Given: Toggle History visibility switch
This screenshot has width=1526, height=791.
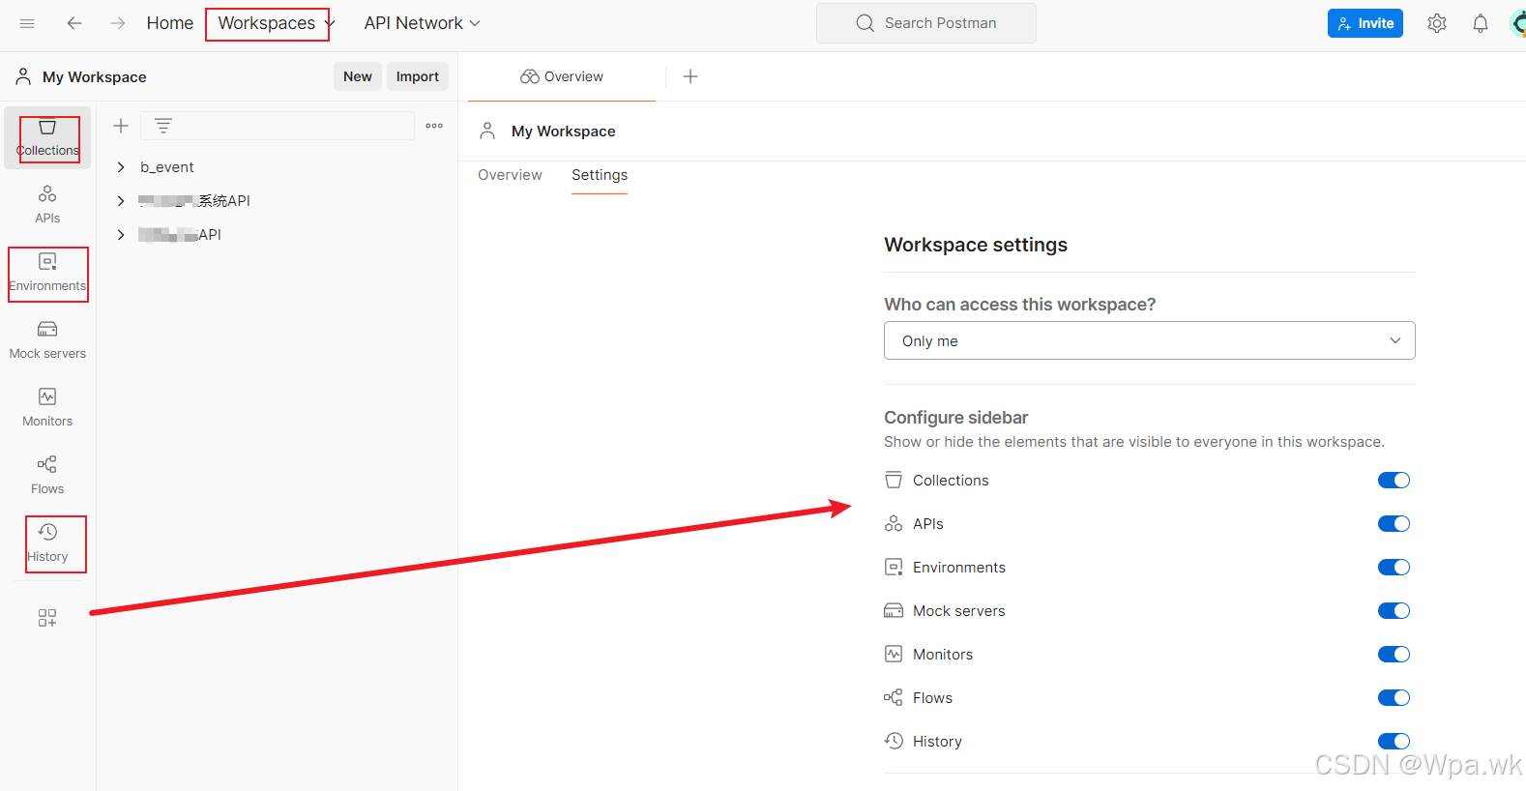Looking at the screenshot, I should click(1394, 741).
